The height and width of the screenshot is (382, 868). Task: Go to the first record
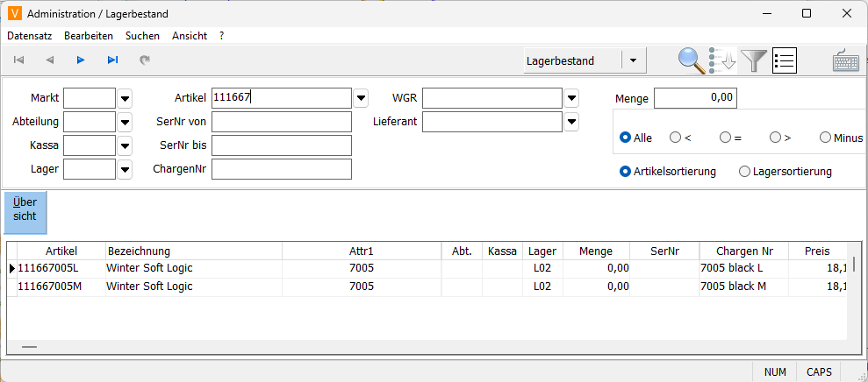pyautogui.click(x=18, y=60)
